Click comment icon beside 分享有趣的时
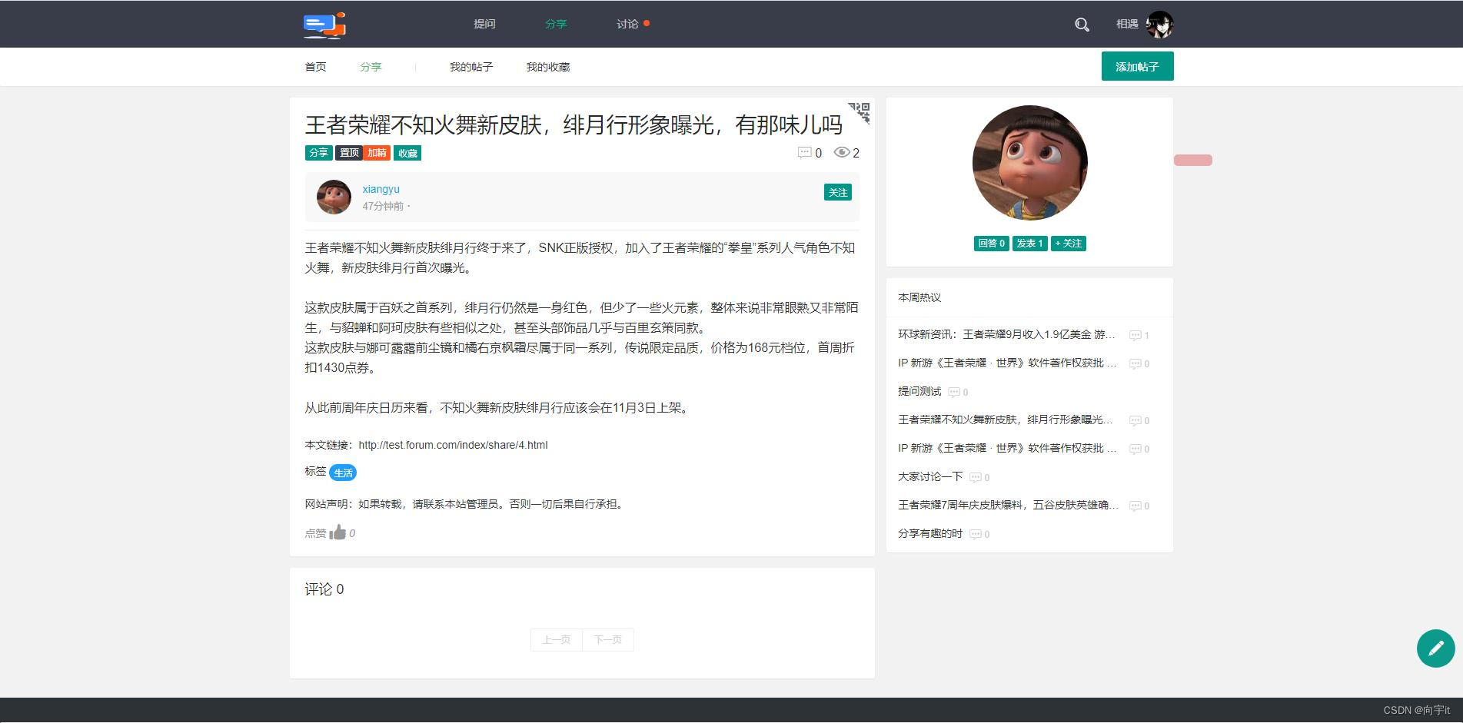The image size is (1463, 723). pyautogui.click(x=976, y=534)
